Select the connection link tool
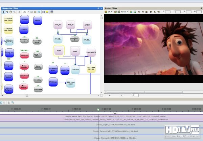Image resolution: width=203 pixels, height=141 pixels. [7, 12]
